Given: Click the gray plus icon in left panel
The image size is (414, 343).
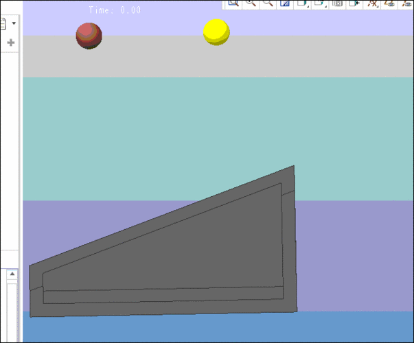Looking at the screenshot, I should point(11,43).
